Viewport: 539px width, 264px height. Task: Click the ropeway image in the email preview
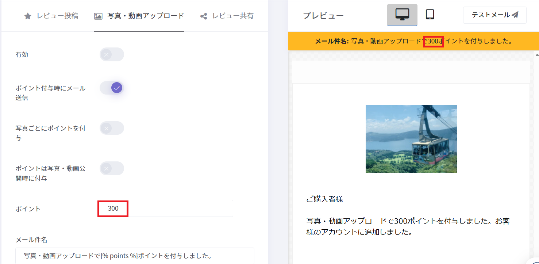pyautogui.click(x=411, y=139)
